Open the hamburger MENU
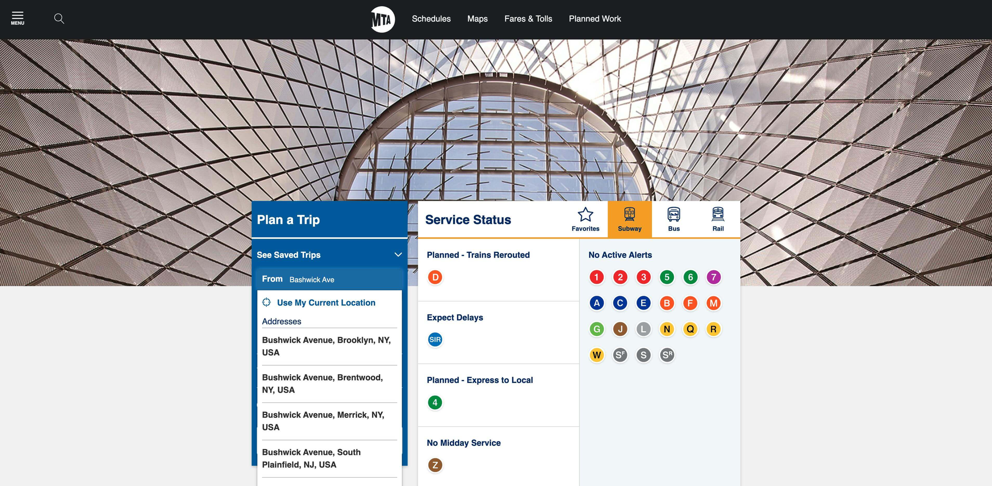This screenshot has width=992, height=486. pyautogui.click(x=17, y=17)
